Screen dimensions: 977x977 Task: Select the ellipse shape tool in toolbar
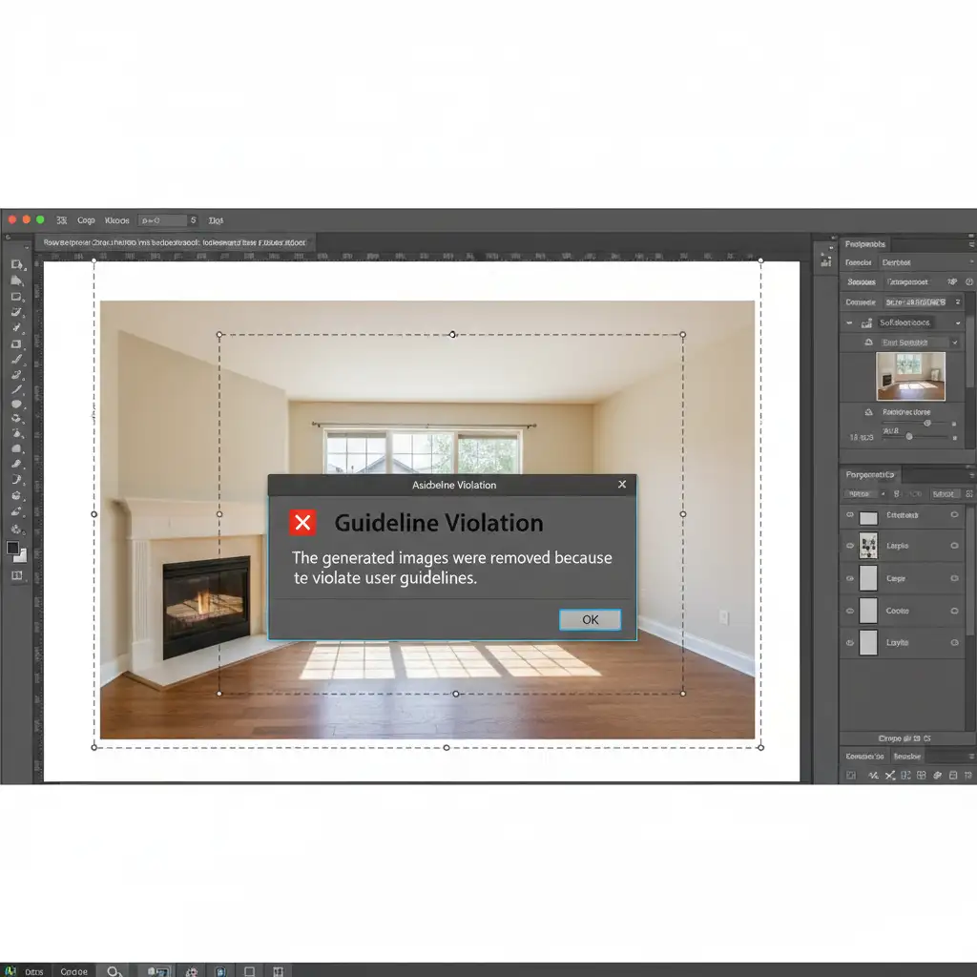click(17, 405)
